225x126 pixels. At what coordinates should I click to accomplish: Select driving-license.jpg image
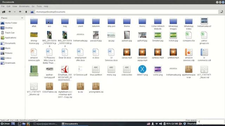point(34,38)
